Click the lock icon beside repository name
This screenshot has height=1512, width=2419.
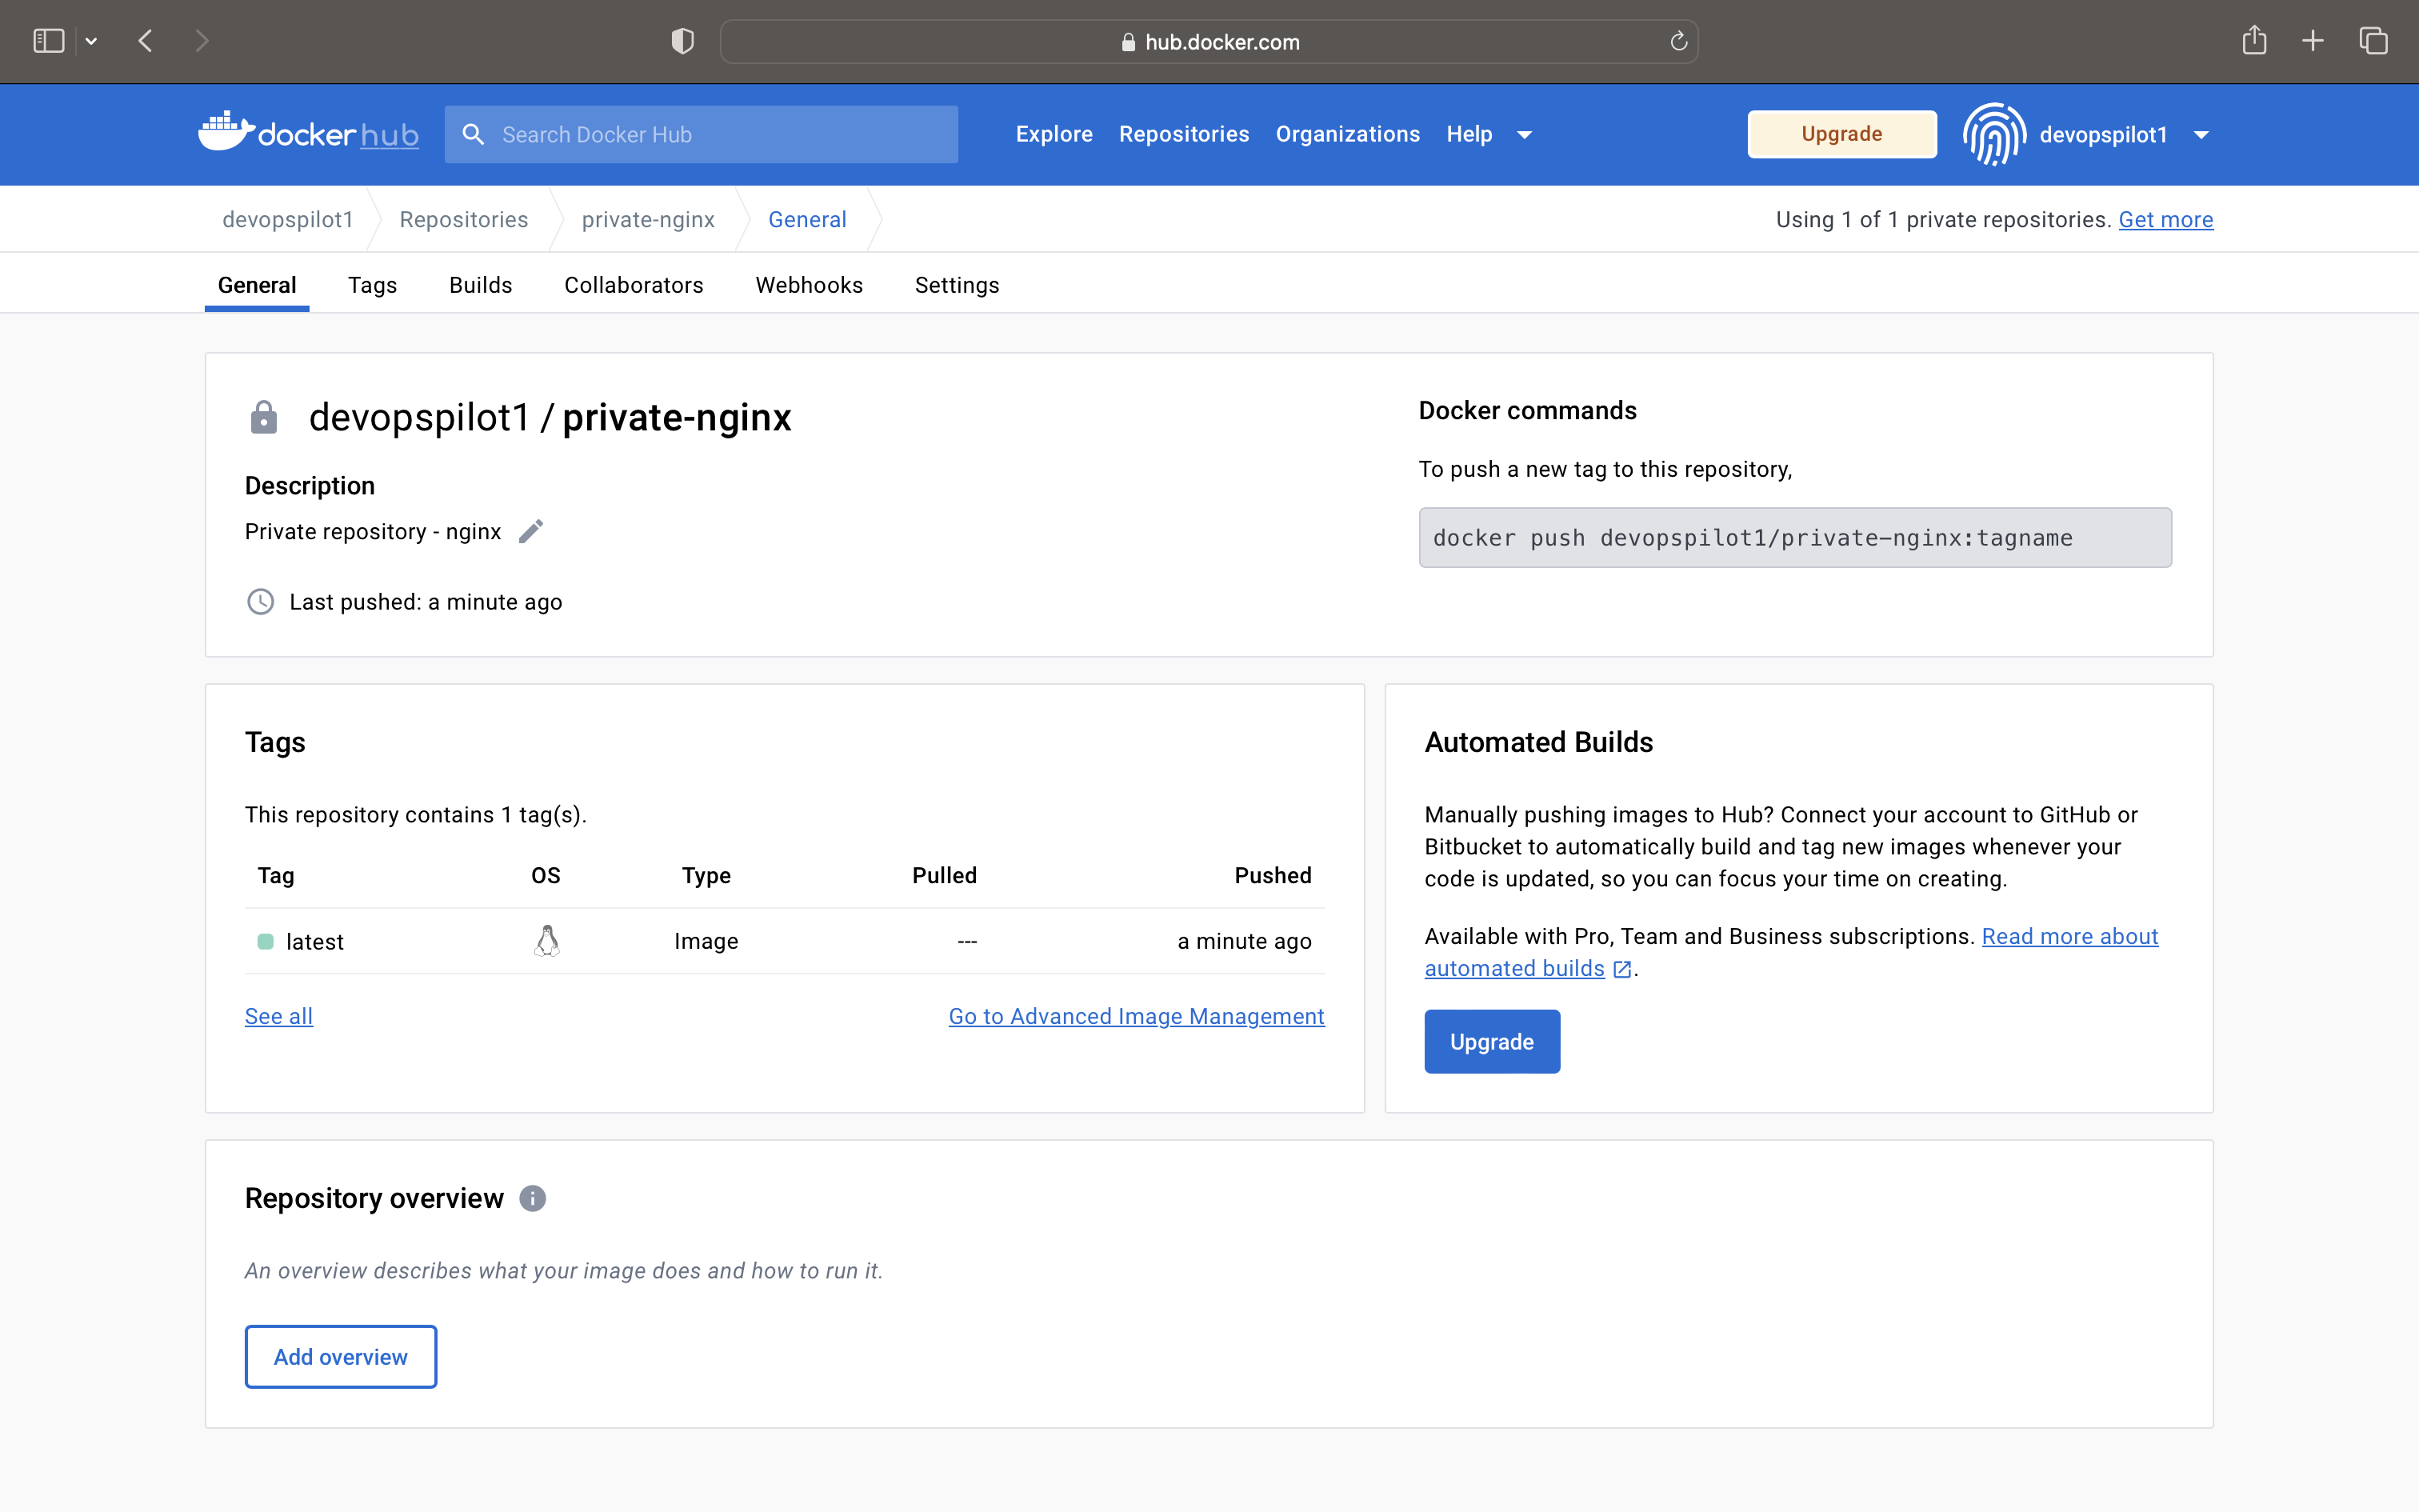click(x=264, y=417)
